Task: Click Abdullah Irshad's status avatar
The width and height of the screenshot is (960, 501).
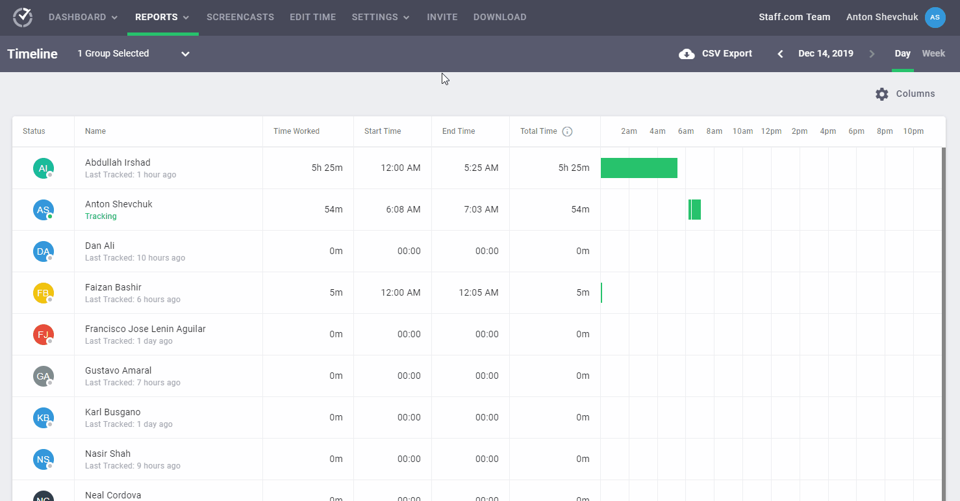Action: pos(43,168)
